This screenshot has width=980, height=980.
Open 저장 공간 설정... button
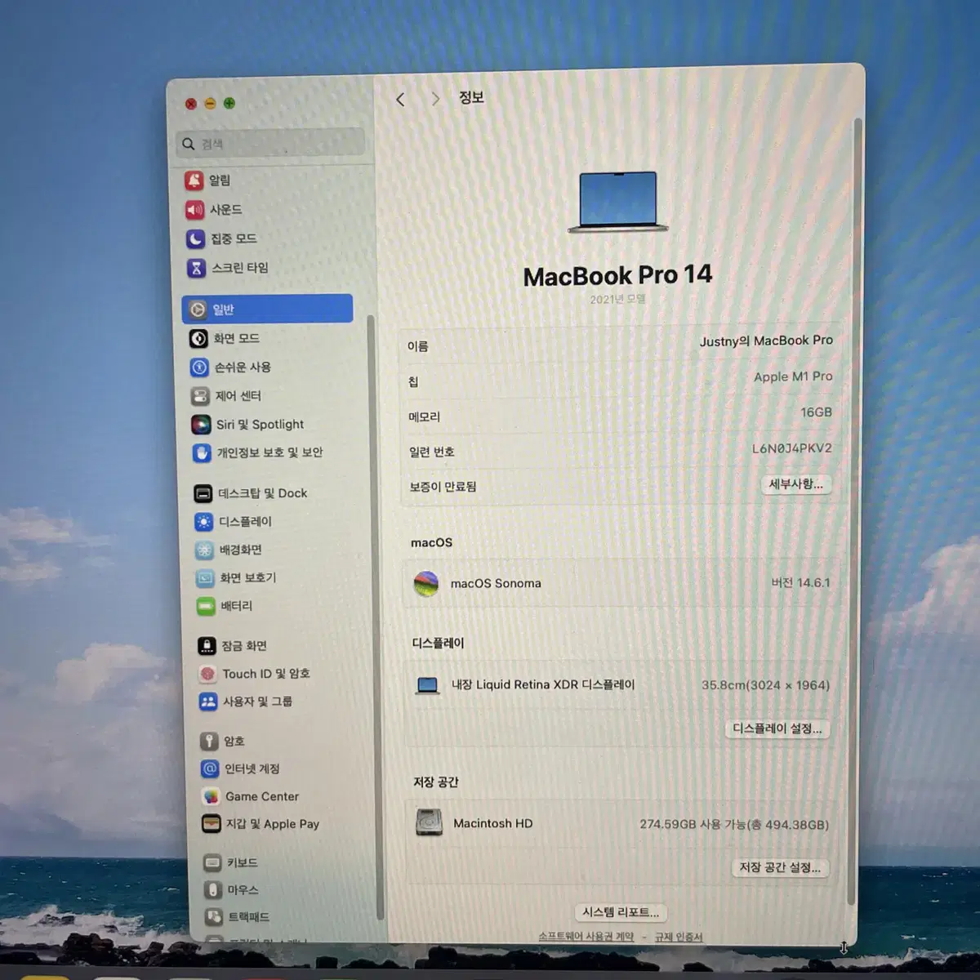pos(780,867)
